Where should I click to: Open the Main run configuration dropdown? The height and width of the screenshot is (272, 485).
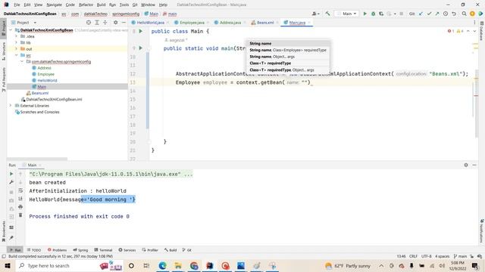347,14
